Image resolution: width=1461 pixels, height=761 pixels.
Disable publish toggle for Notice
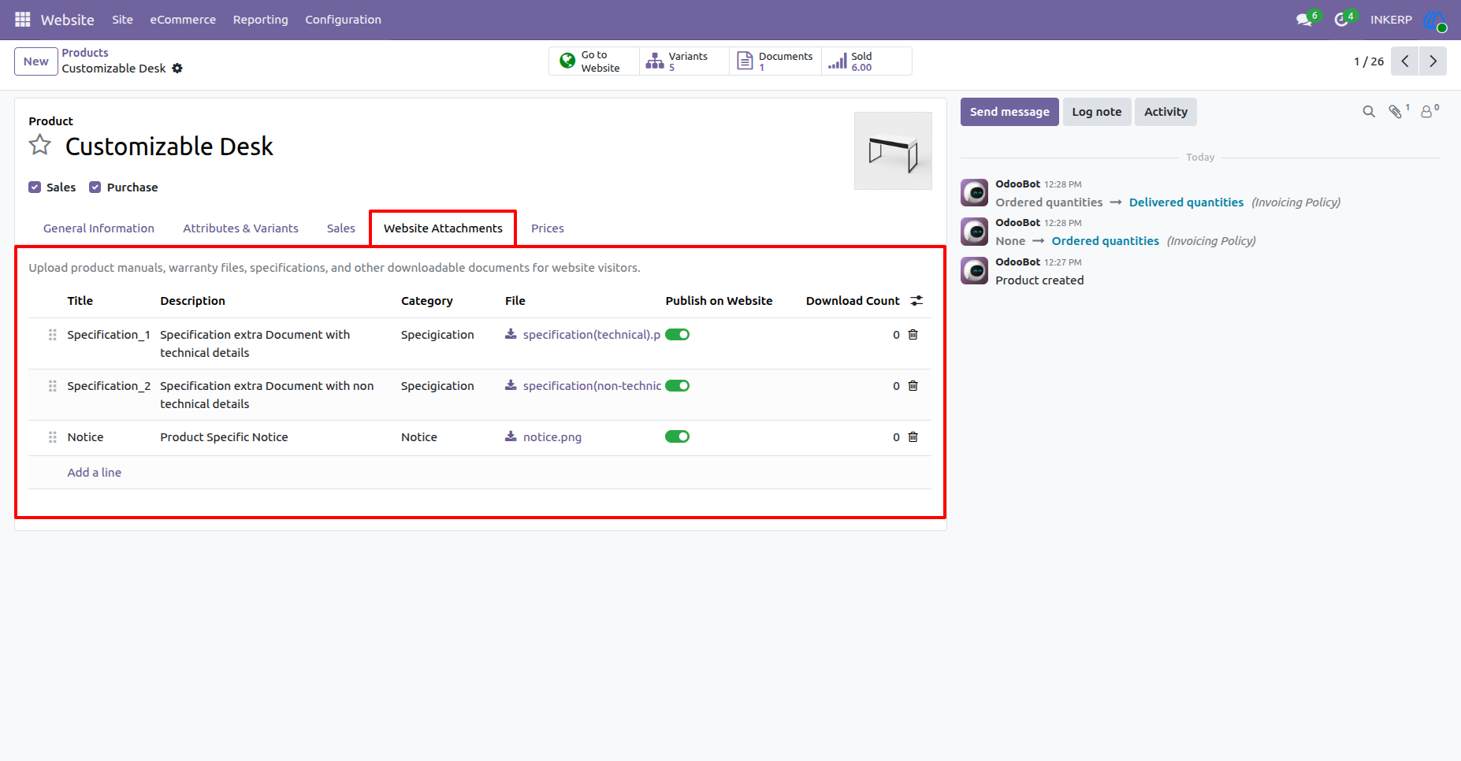[x=678, y=436]
